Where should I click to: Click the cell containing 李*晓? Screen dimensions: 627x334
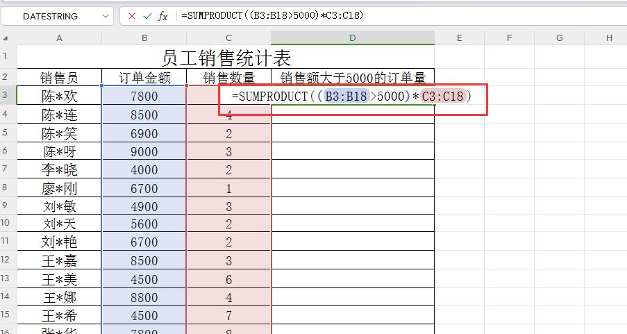point(59,169)
